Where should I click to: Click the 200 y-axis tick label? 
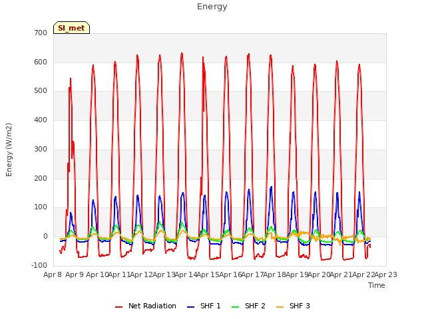(x=41, y=179)
